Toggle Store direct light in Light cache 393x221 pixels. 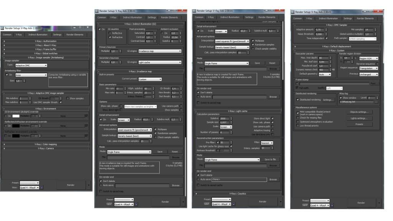[272, 118]
